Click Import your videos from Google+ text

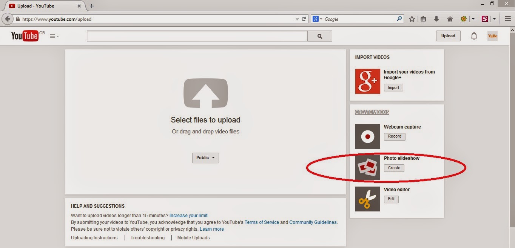click(x=409, y=75)
